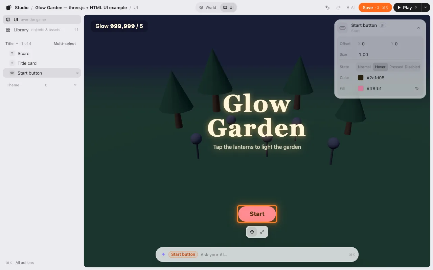Select the Hover state

pyautogui.click(x=380, y=67)
